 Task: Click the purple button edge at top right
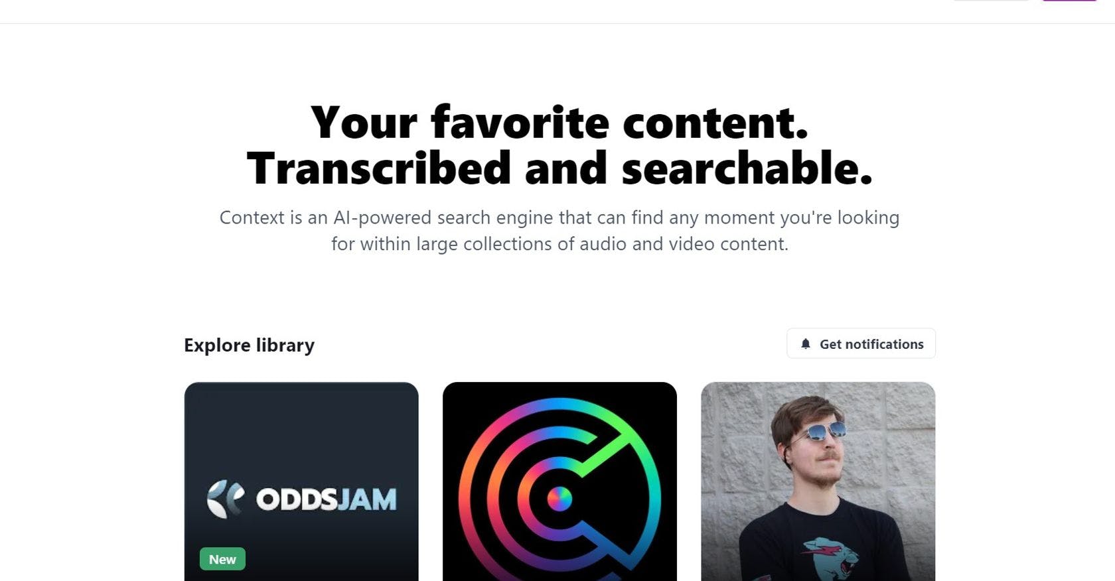pos(1069,1)
